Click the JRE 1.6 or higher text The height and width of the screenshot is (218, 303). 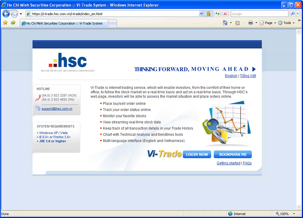pyautogui.click(x=52, y=141)
